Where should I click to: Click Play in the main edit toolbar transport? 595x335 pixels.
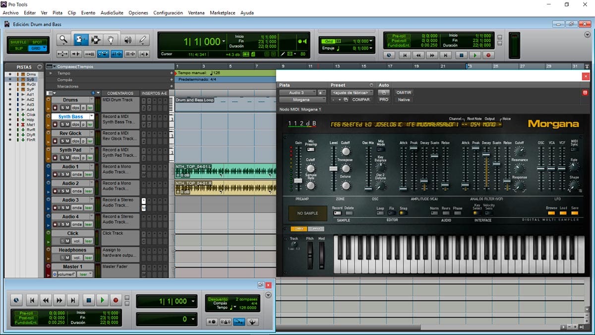[x=475, y=56]
